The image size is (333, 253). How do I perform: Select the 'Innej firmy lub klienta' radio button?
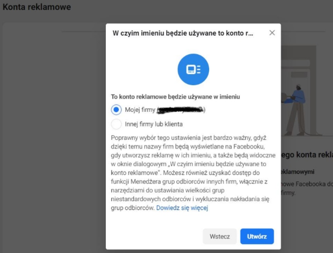click(116, 124)
